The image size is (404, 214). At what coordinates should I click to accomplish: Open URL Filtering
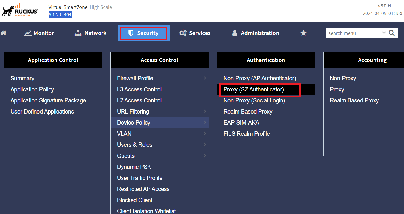pos(133,112)
